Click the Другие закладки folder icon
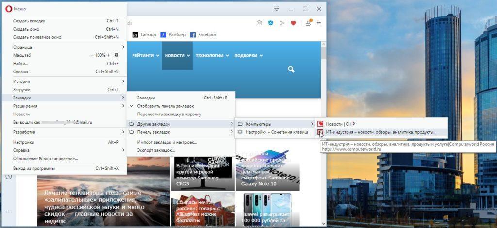The image size is (497, 228). [132, 124]
